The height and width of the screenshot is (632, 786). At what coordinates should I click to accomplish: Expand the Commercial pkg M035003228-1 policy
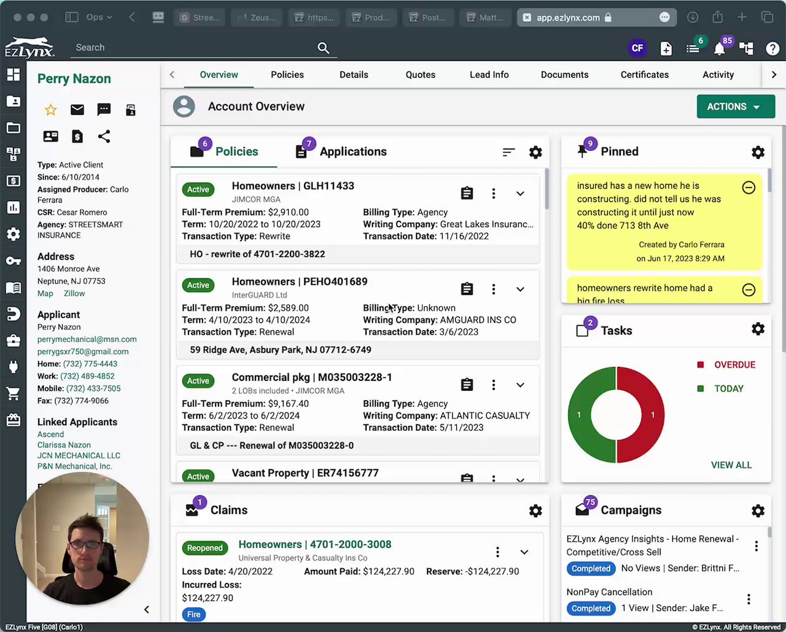(x=520, y=385)
